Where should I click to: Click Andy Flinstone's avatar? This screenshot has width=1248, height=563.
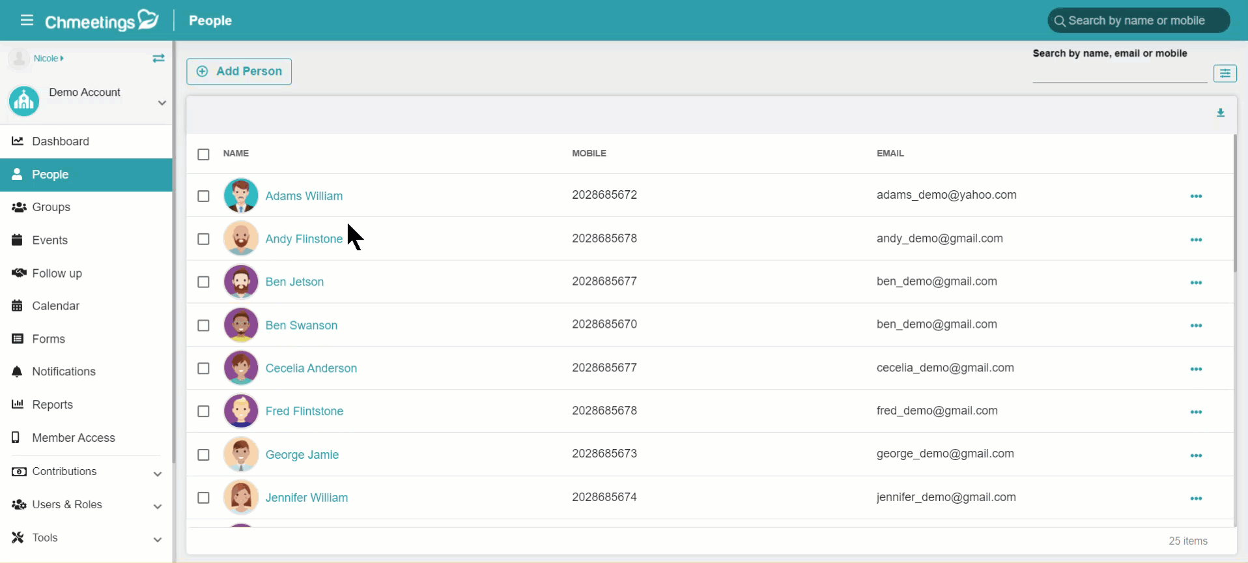241,238
